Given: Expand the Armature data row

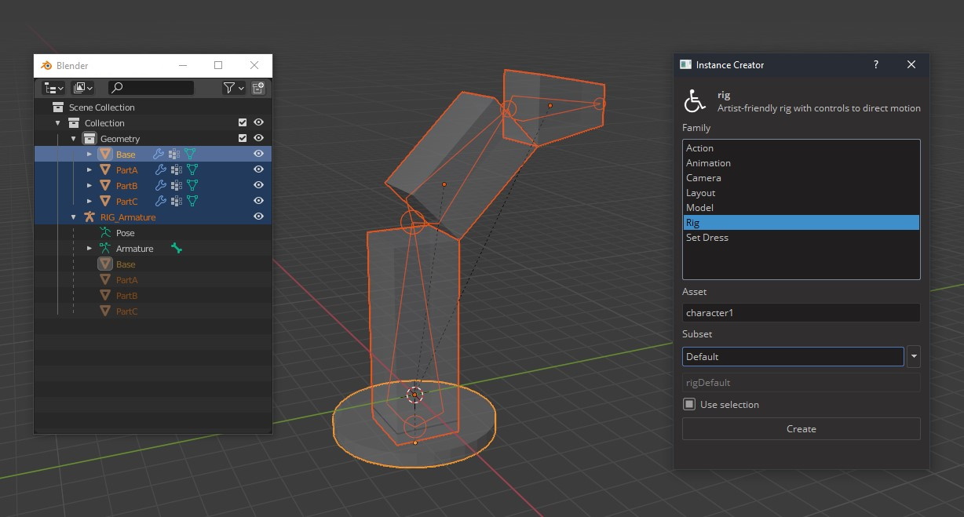Looking at the screenshot, I should [89, 249].
